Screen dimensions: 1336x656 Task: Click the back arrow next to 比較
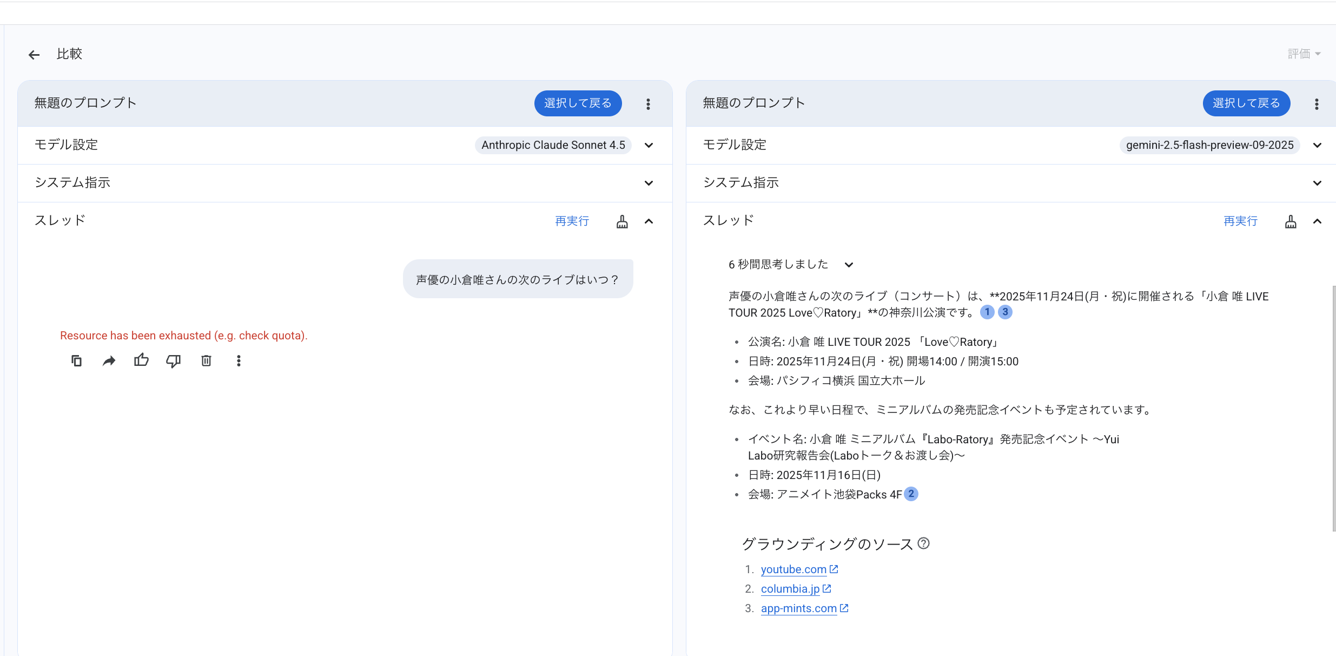34,55
